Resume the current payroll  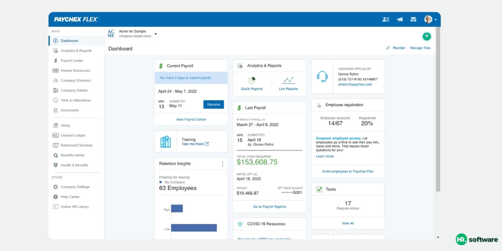(x=213, y=105)
